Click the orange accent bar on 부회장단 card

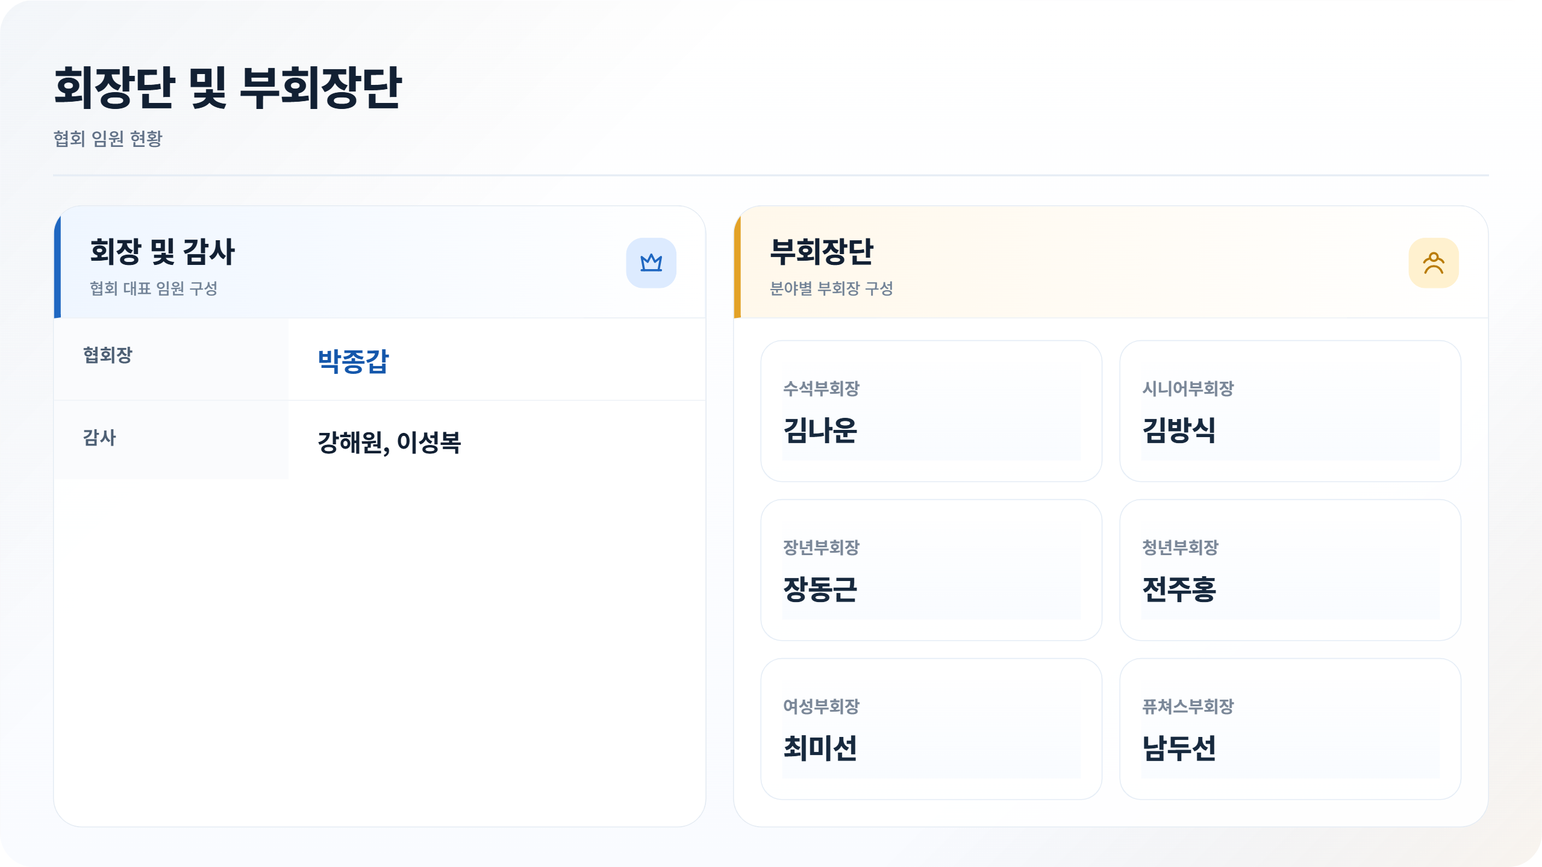click(737, 265)
